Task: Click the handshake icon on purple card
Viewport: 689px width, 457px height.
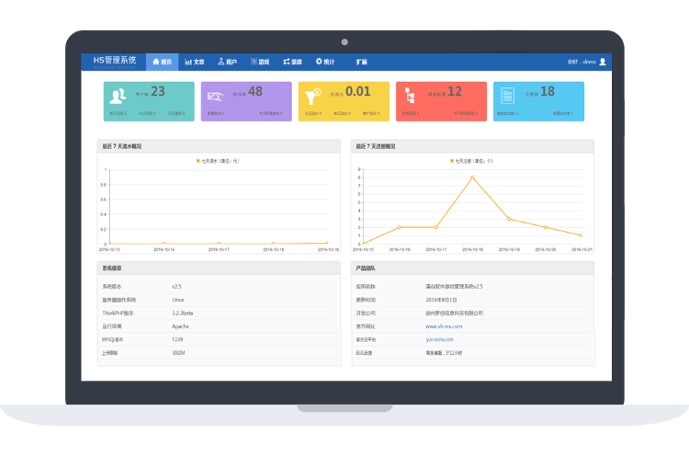Action: pyautogui.click(x=217, y=96)
